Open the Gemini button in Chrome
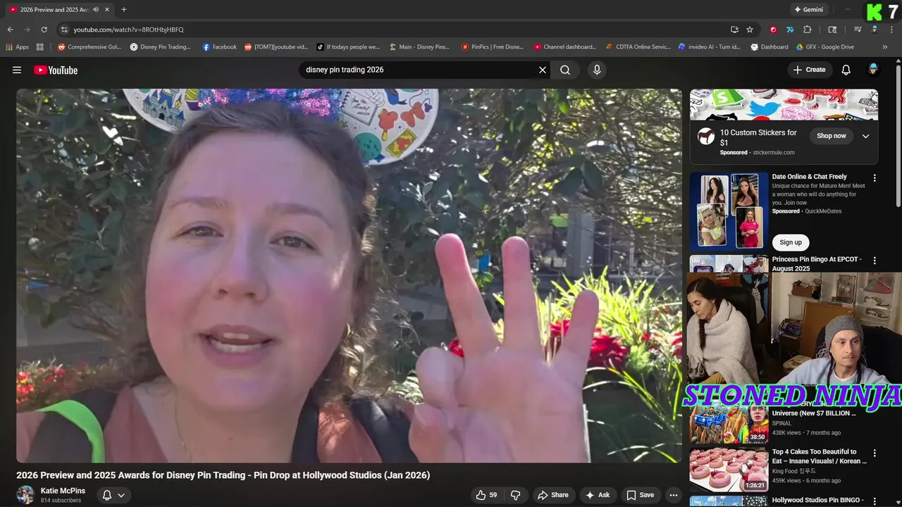The image size is (902, 507). 808,10
